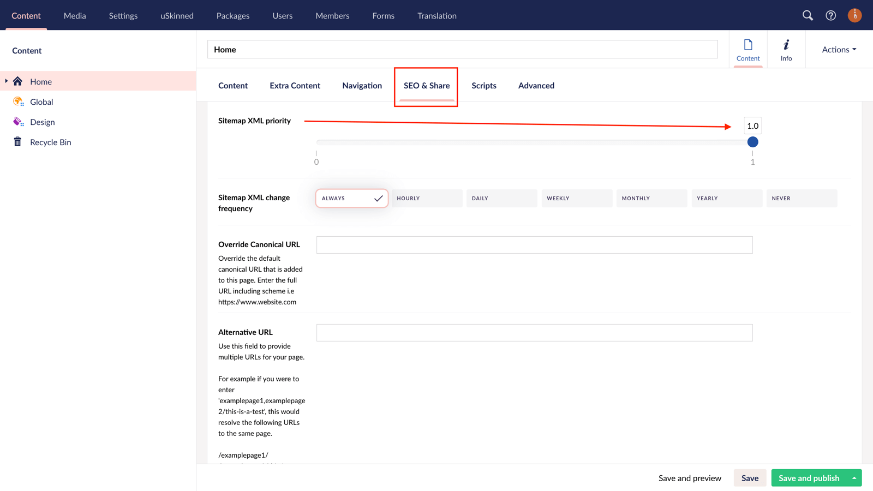Select the HOURLY change frequency option
The height and width of the screenshot is (491, 873).
pos(427,198)
